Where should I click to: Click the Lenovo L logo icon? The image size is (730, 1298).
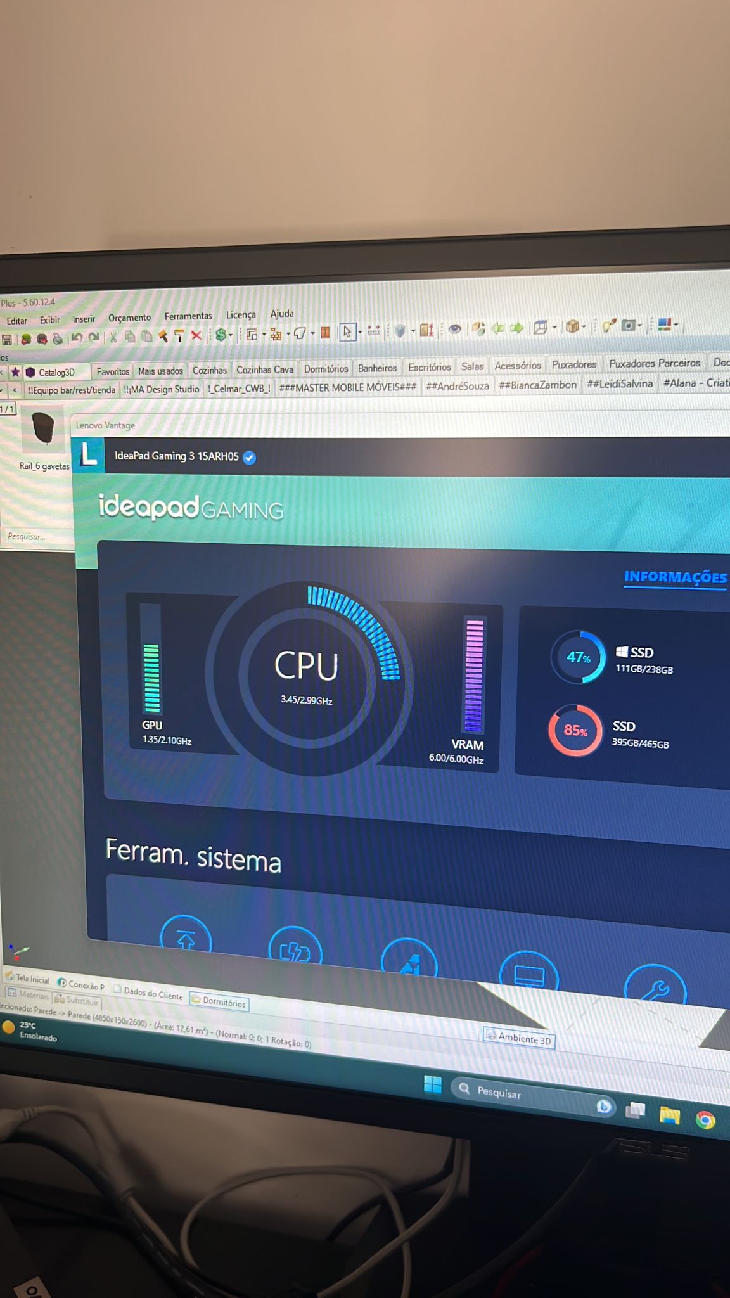click(x=89, y=454)
